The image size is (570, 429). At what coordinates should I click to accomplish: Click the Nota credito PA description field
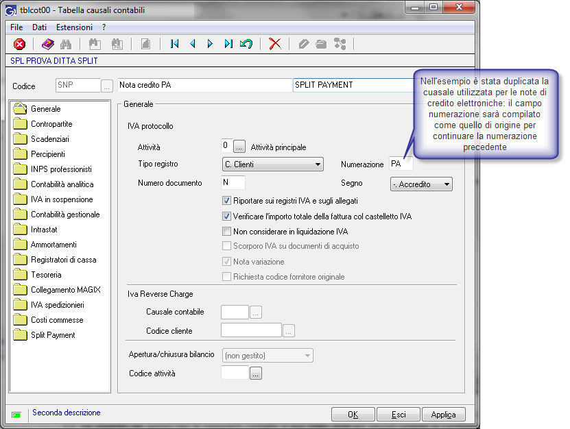[x=204, y=85]
